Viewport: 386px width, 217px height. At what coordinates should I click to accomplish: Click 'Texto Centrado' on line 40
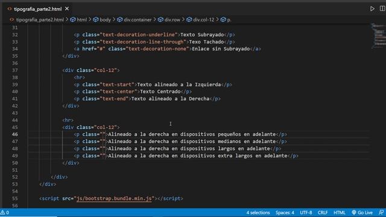point(160,92)
